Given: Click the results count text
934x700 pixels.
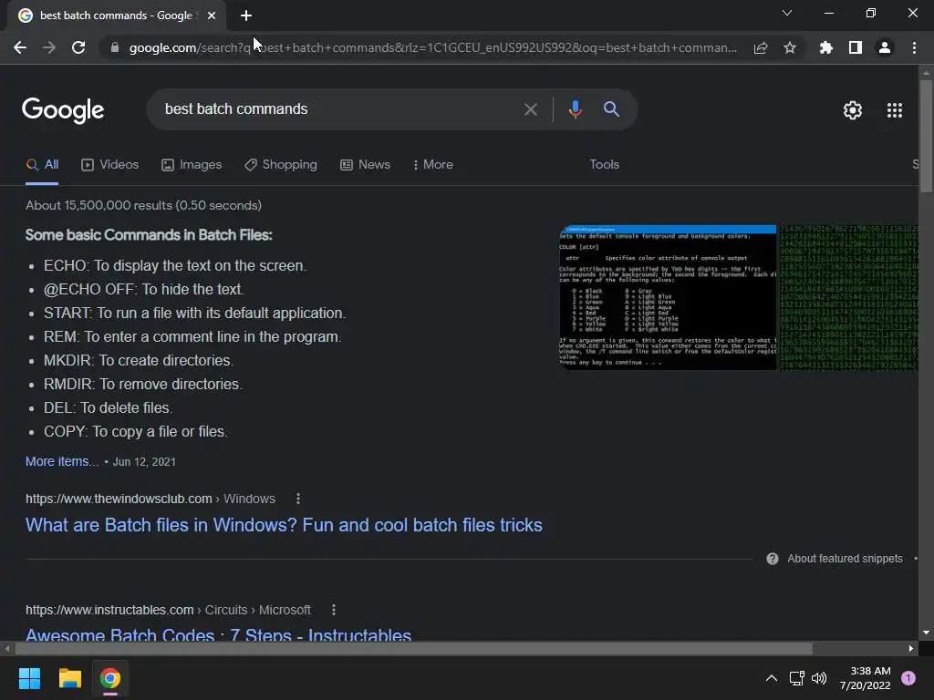Looking at the screenshot, I should (143, 205).
